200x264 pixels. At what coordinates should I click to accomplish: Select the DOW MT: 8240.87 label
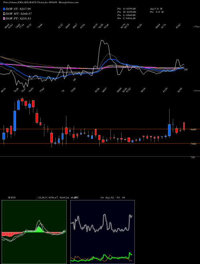coord(19,14)
